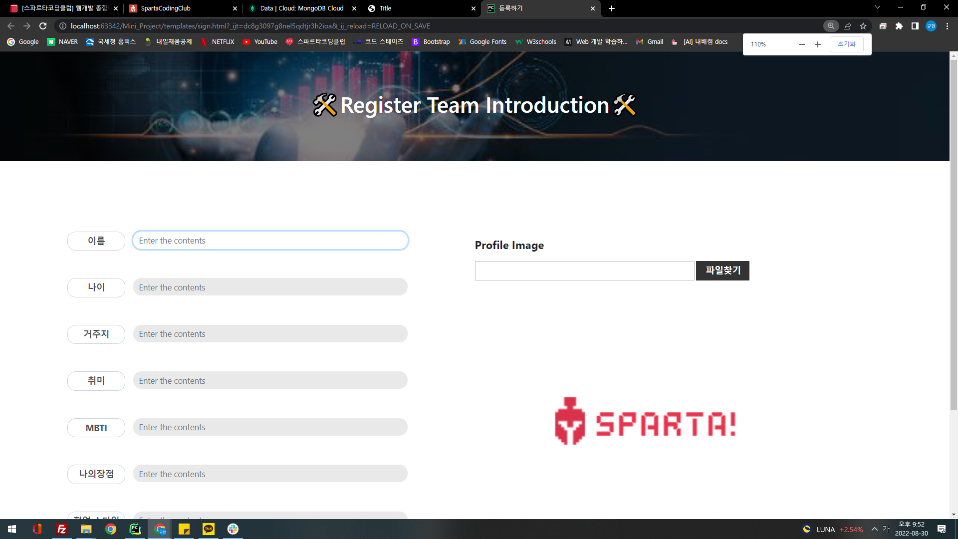Expand the tab search chevron

[878, 7]
